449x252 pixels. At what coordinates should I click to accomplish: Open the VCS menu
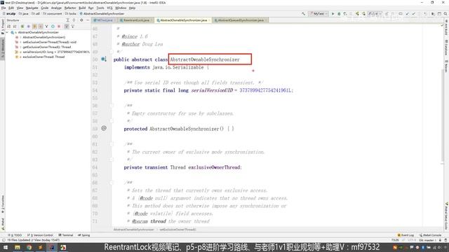tap(109, 8)
